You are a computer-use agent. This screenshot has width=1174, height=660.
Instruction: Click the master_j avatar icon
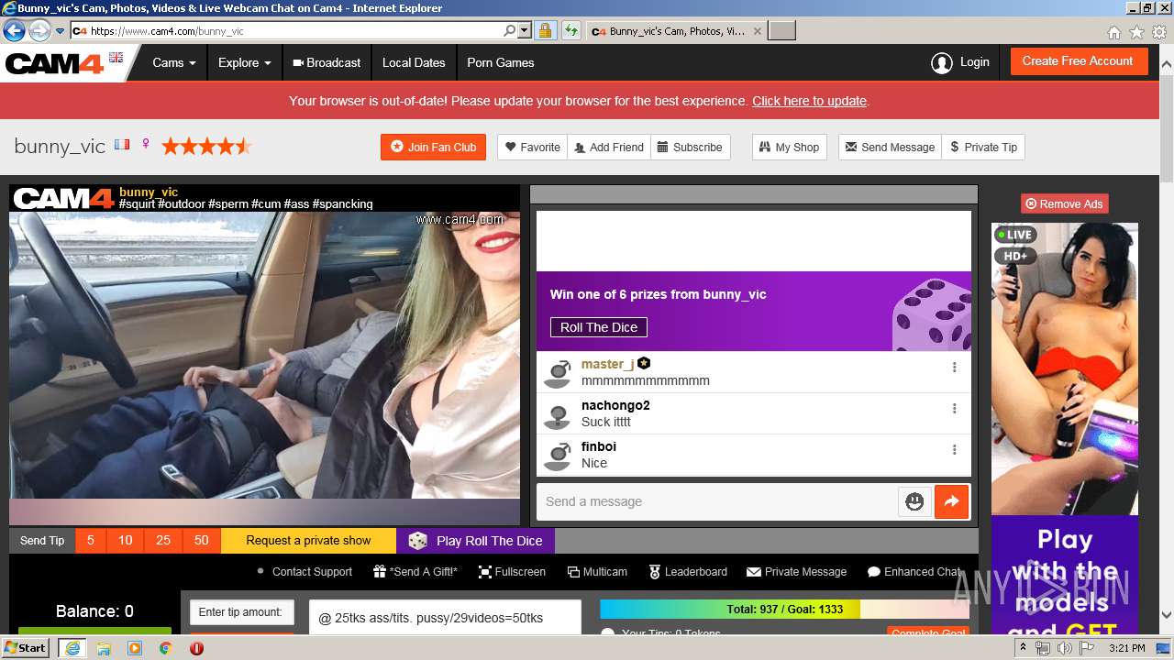(558, 372)
